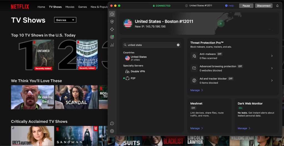Click Manage under Threat Protection Pro
Screen dimensions: 284x146
197,90
